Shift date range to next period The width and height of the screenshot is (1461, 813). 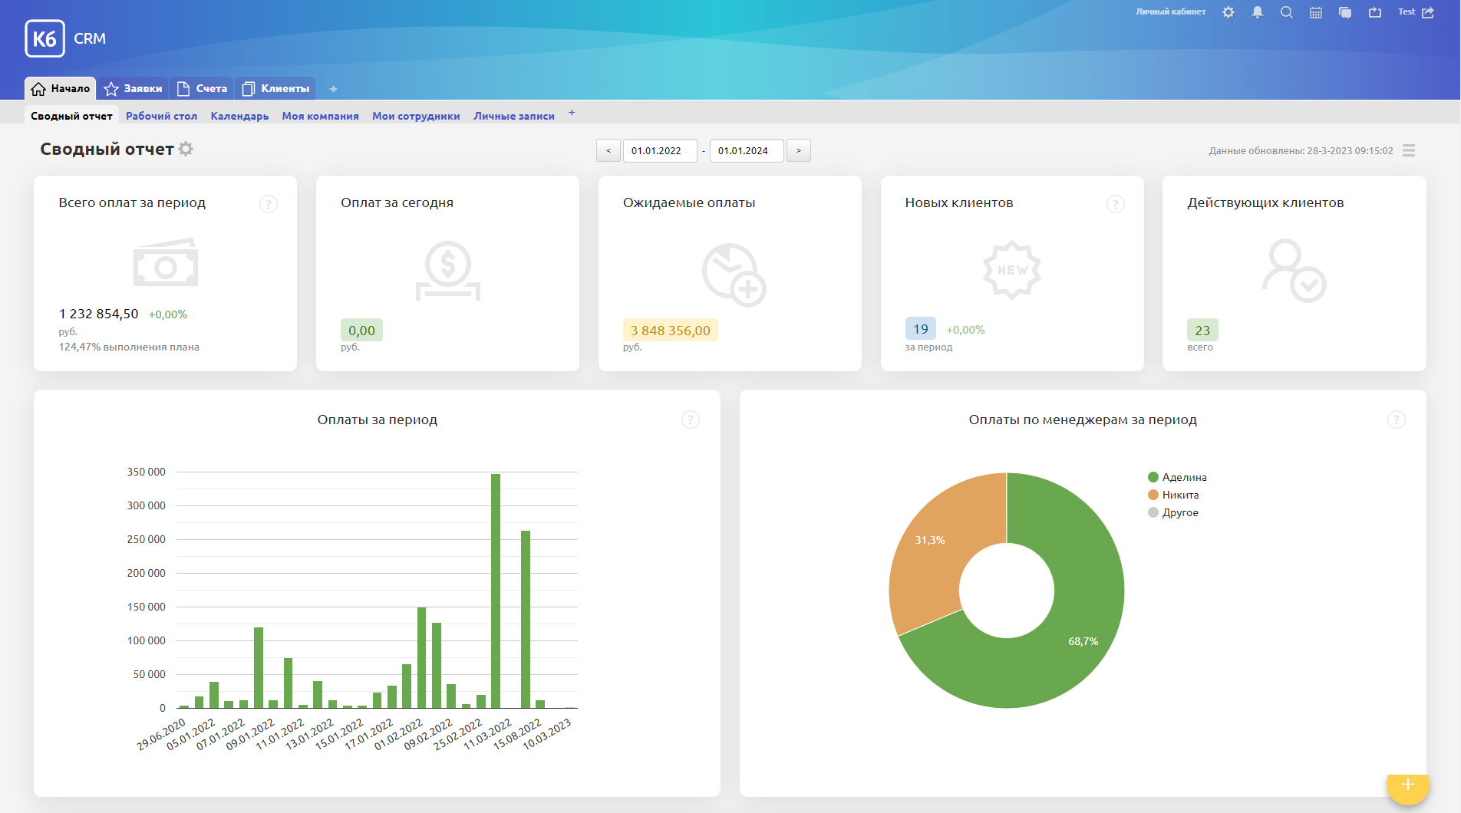[x=799, y=150]
